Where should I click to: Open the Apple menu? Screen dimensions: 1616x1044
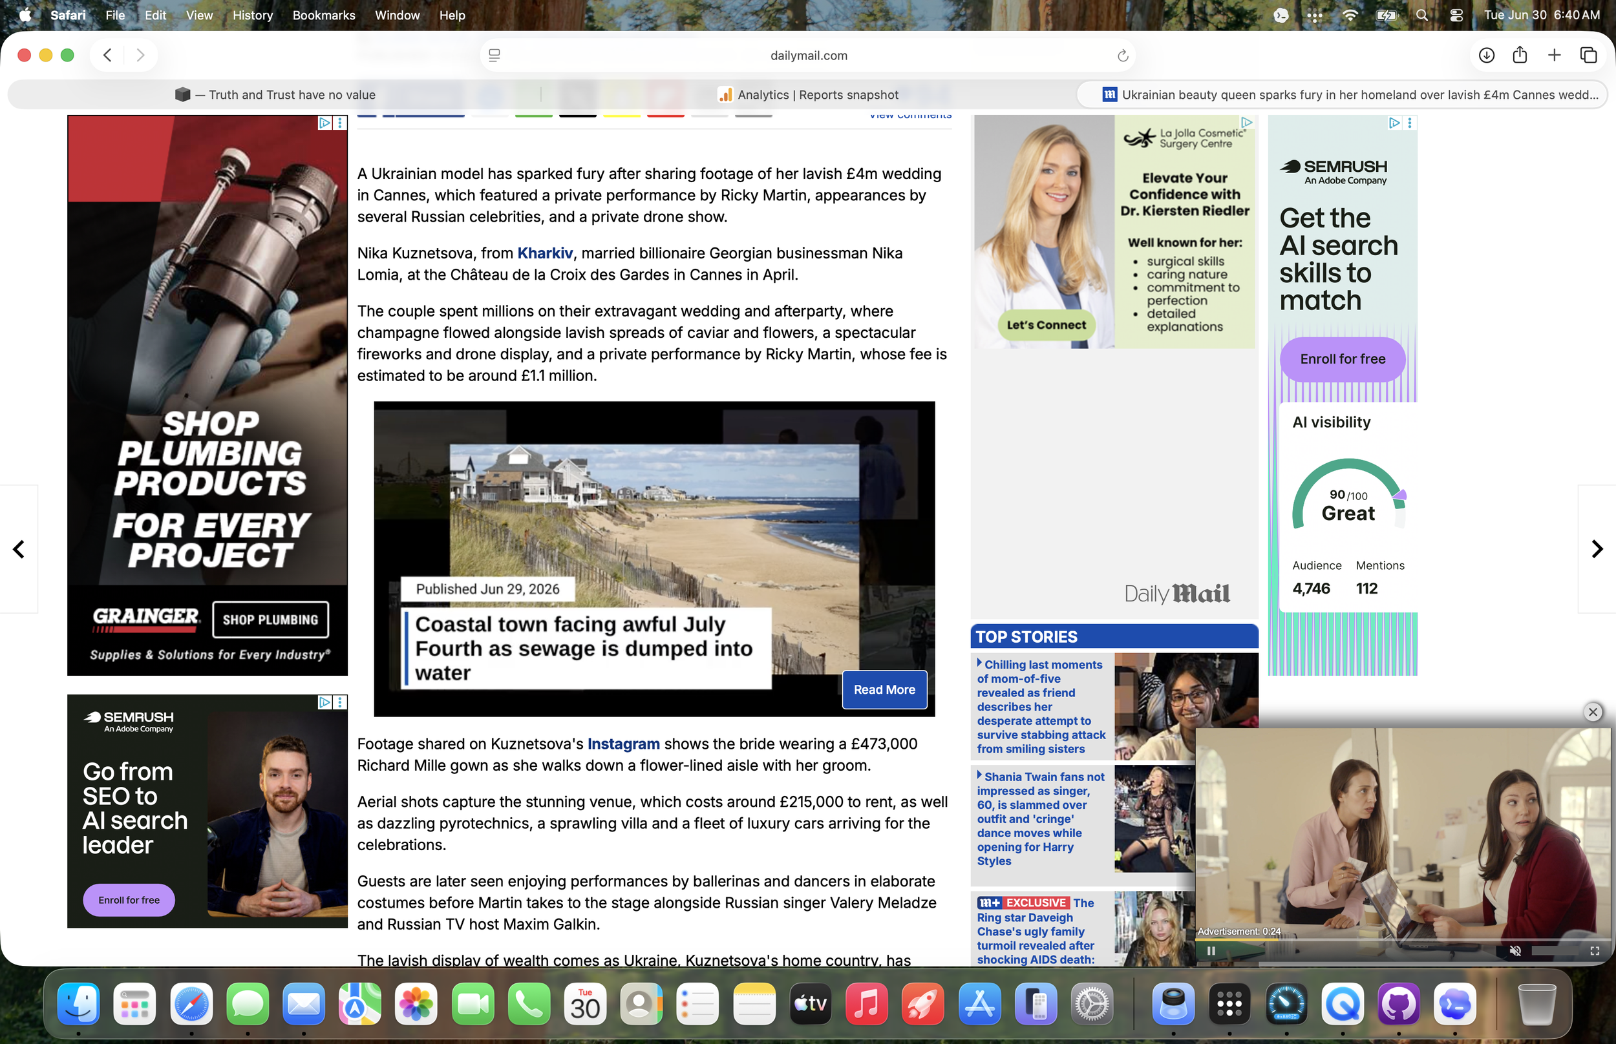point(25,15)
